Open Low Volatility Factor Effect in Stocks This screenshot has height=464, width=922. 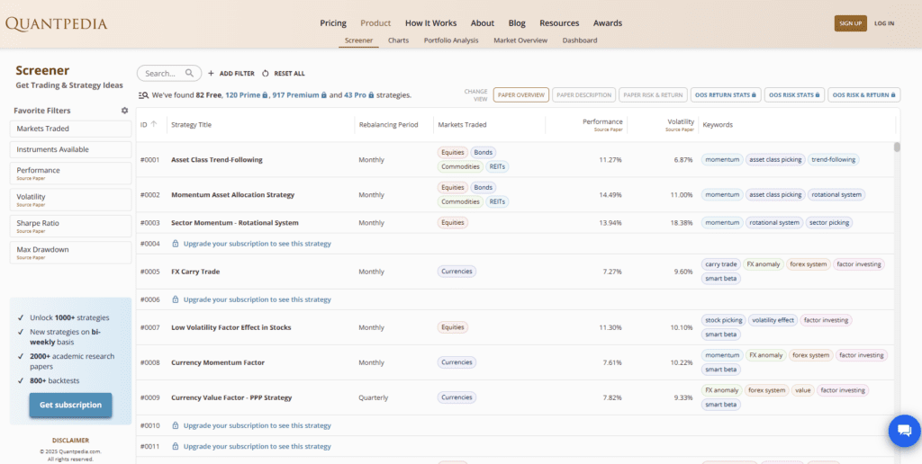tap(230, 327)
